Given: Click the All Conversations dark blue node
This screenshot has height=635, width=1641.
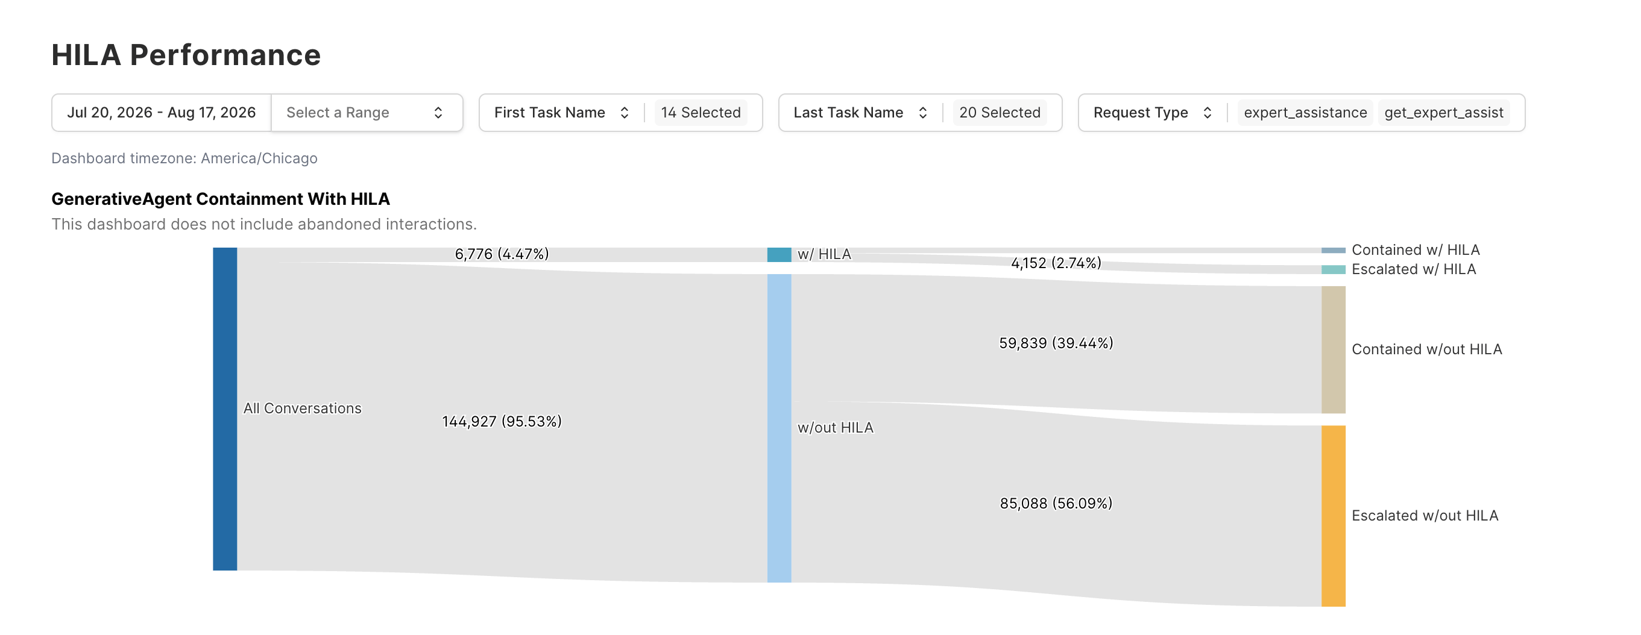Looking at the screenshot, I should [225, 409].
